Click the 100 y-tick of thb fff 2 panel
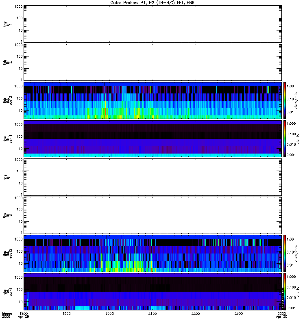305x325 pixels. click(x=20, y=56)
